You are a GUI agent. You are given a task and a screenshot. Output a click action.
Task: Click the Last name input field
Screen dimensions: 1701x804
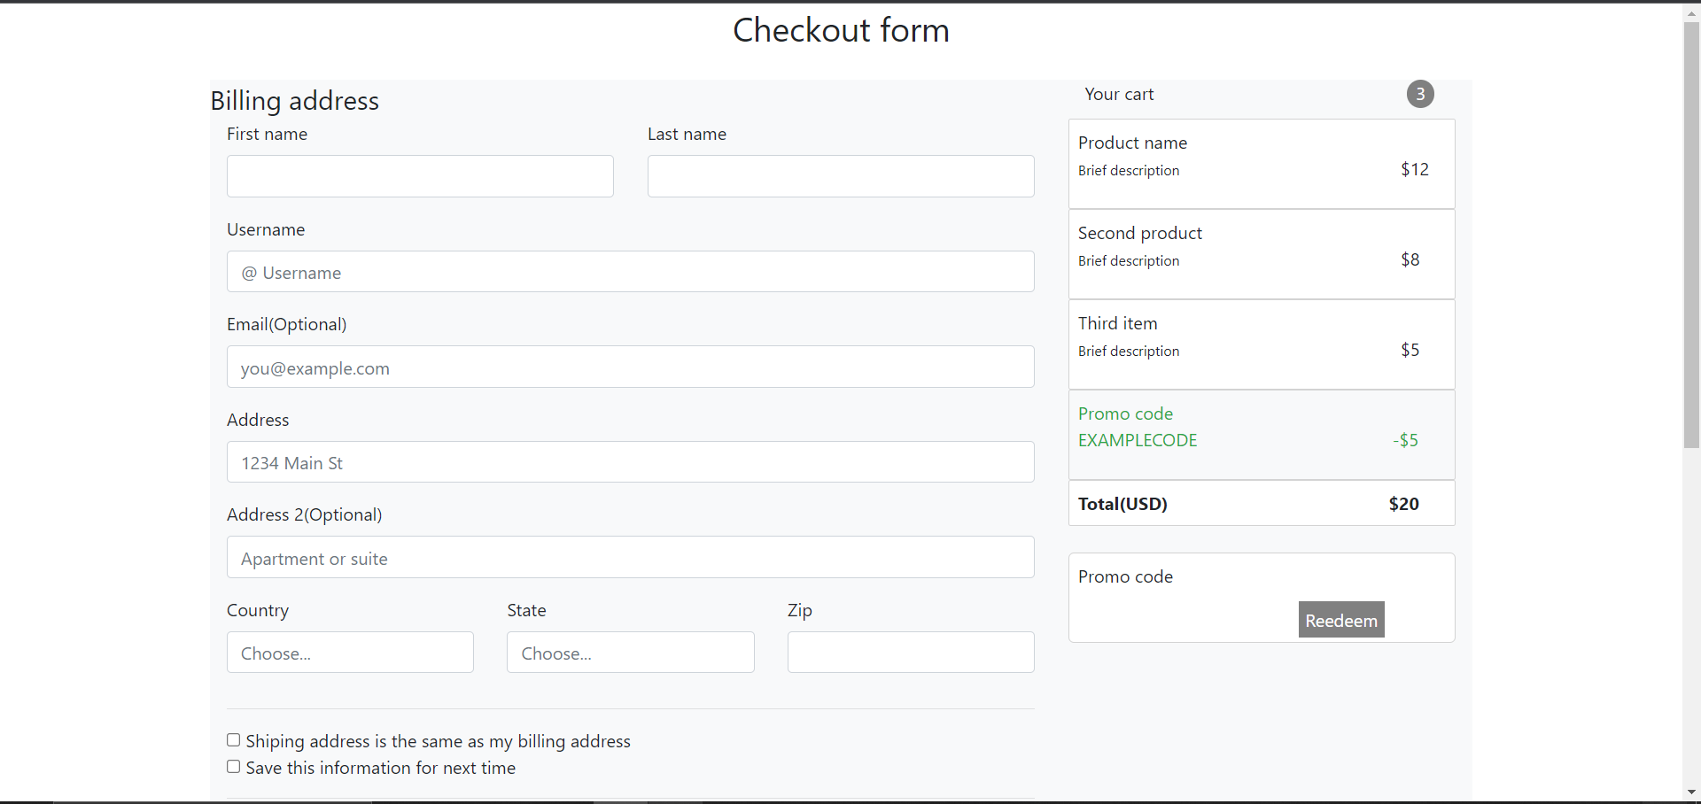pyautogui.click(x=841, y=176)
